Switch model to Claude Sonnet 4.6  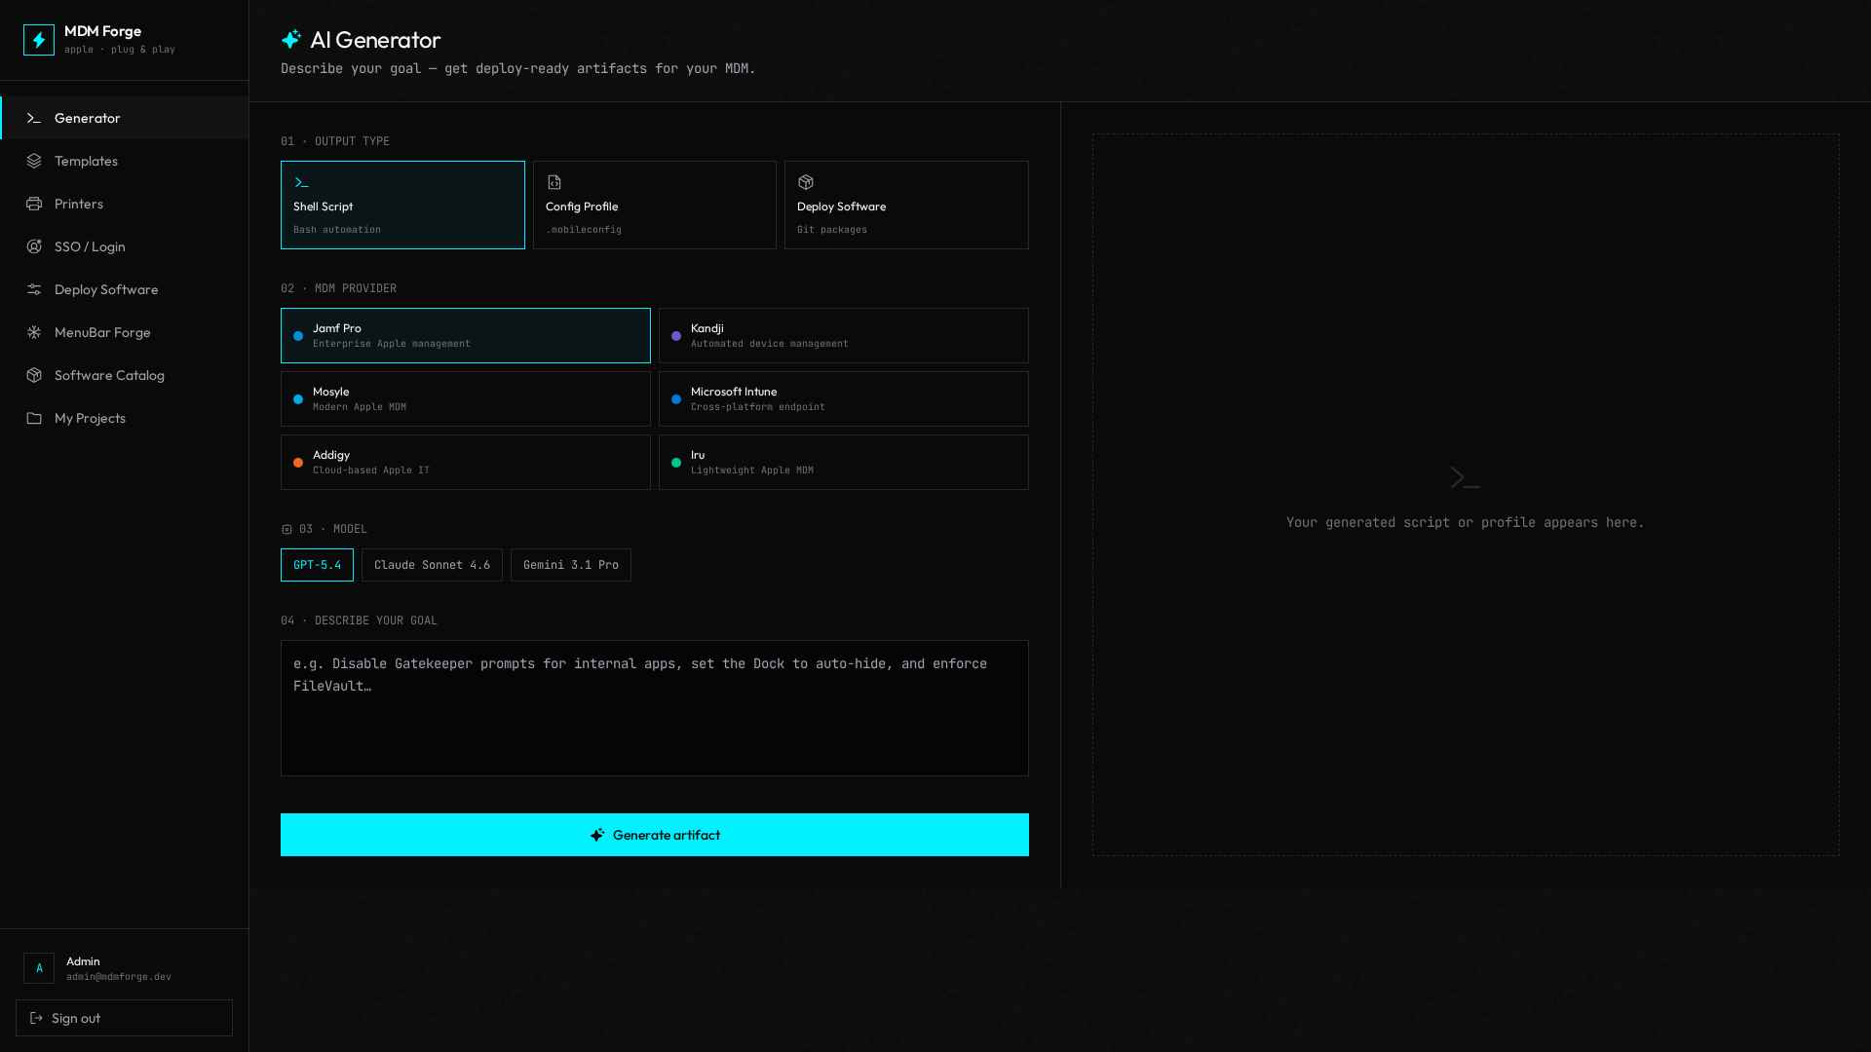432,565
